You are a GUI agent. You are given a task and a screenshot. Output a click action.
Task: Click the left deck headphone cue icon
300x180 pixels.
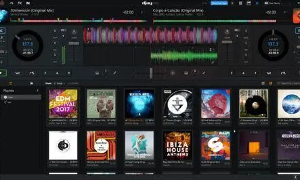click(x=97, y=73)
